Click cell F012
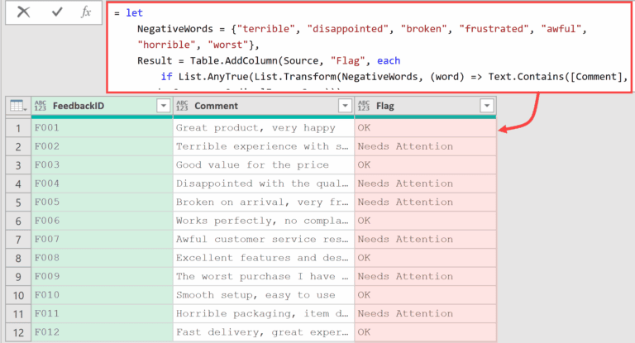 click(x=102, y=332)
